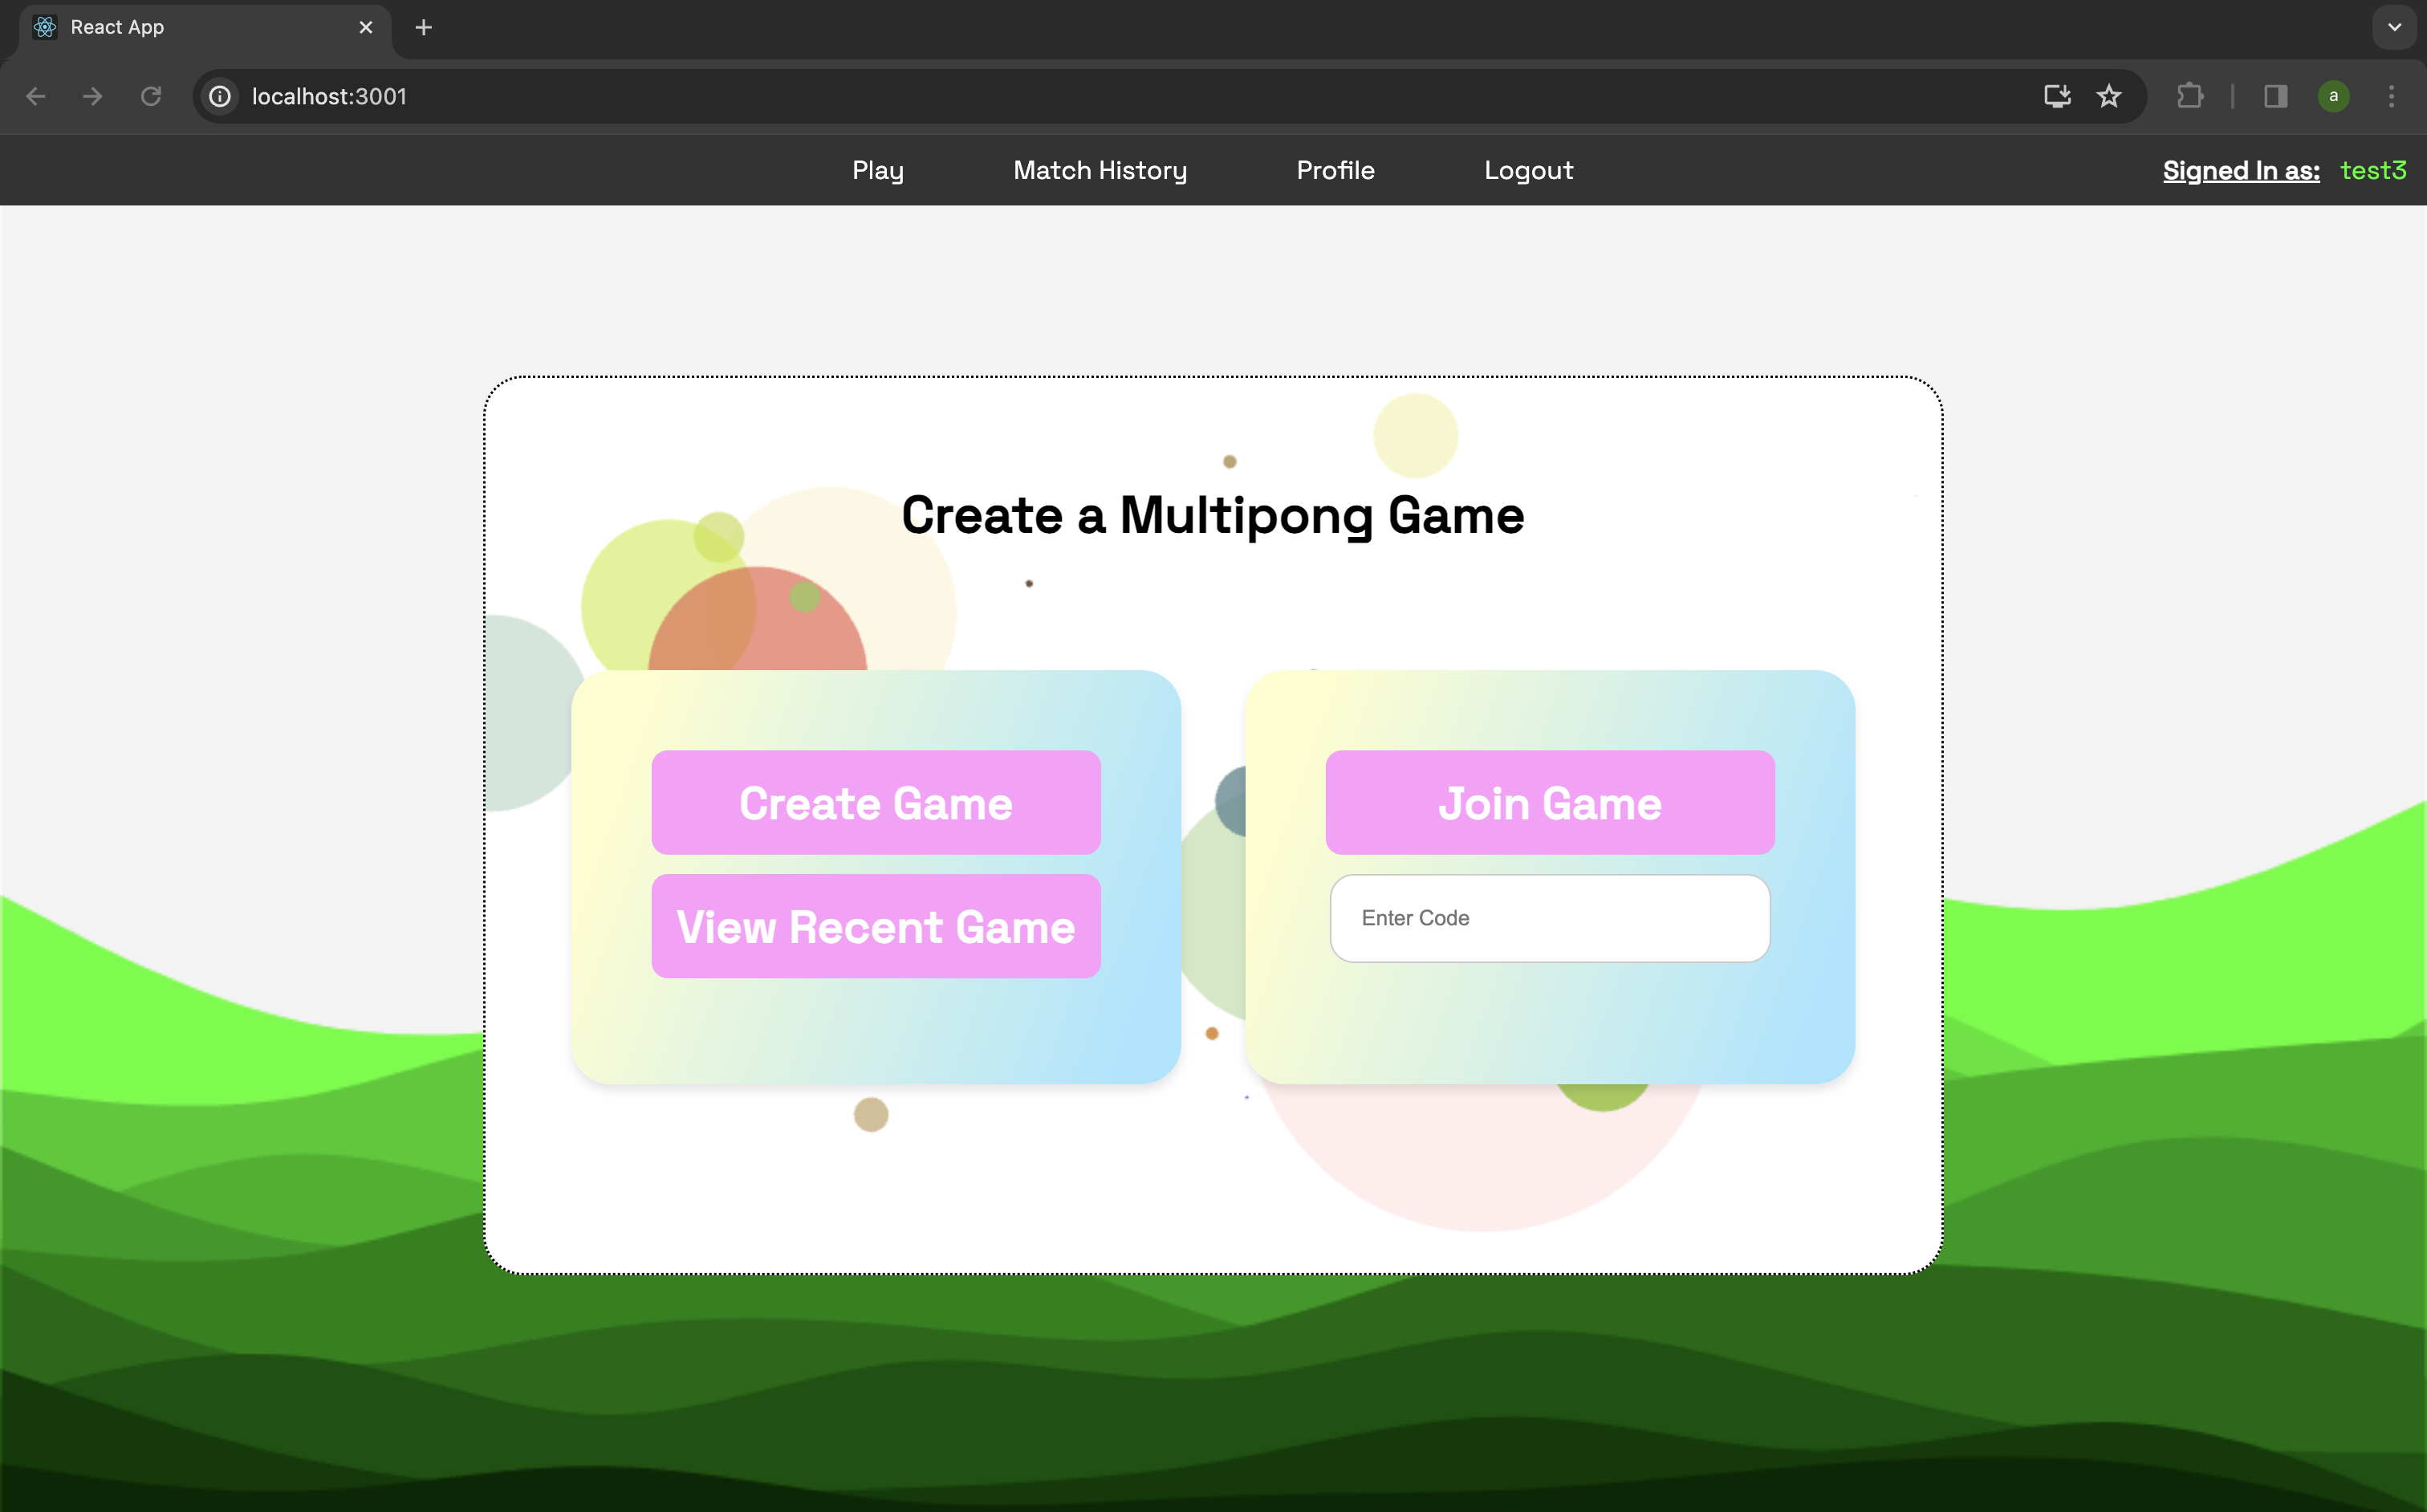Image resolution: width=2427 pixels, height=1512 pixels.
Task: Open the Chrome profile avatar
Action: [2333, 96]
